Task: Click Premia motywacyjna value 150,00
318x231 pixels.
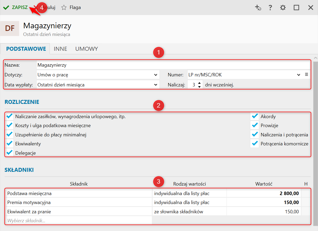Action: pyautogui.click(x=264, y=202)
